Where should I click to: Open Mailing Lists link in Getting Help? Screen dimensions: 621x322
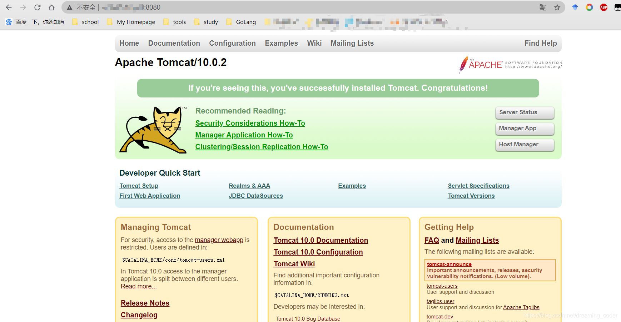(x=477, y=240)
